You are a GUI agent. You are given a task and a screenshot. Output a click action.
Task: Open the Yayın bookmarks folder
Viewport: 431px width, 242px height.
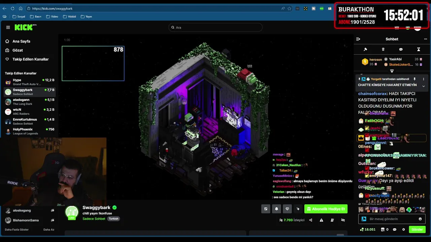[87, 16]
